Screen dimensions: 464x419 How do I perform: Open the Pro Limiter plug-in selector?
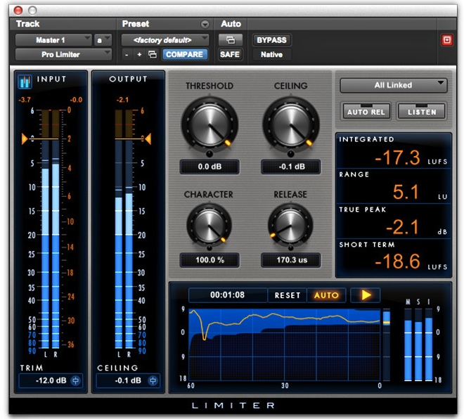[x=63, y=54]
